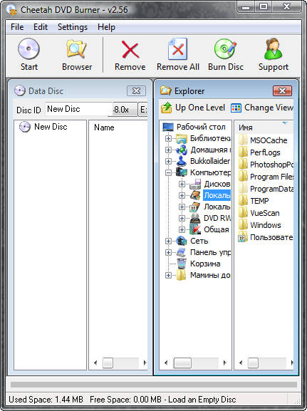Click the New Disc icon in tree

pyautogui.click(x=25, y=127)
